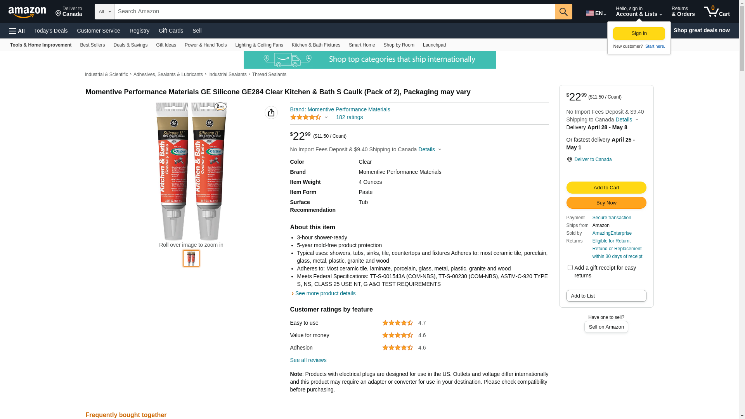The height and width of the screenshot is (419, 745).
Task: Select Best Sellers in the category bar
Action: (92, 45)
